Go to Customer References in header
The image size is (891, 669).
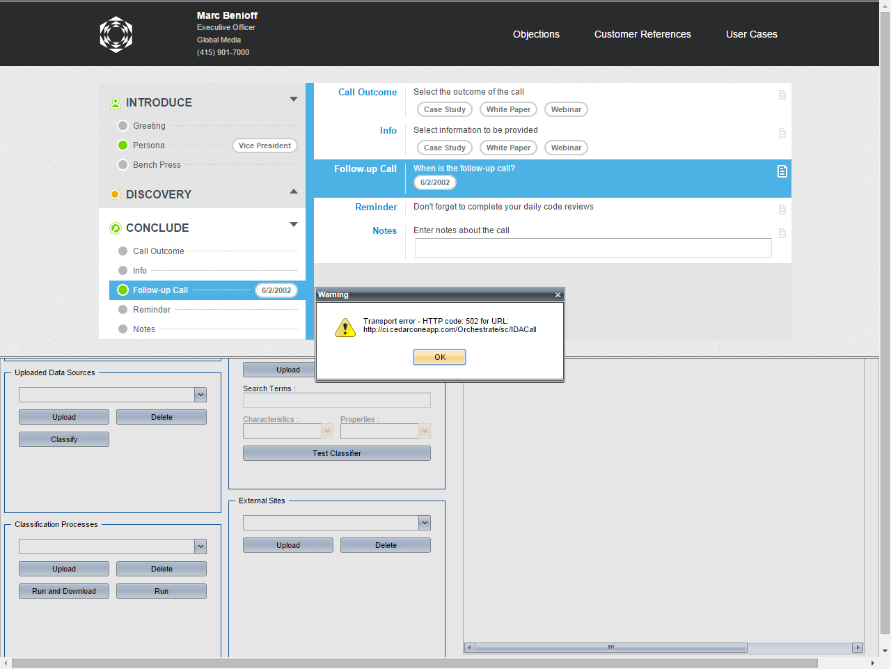642,34
